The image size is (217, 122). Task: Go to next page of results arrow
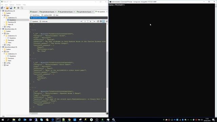(x=95, y=21)
